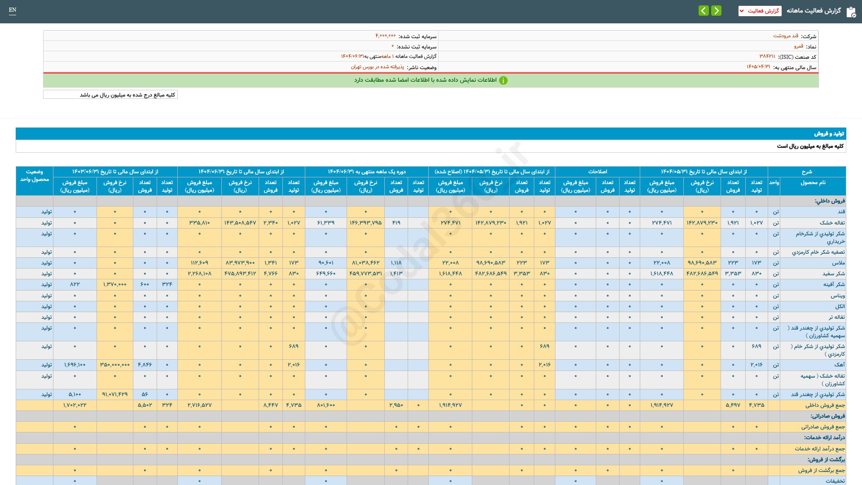Select the ملاس product row label

pos(838,263)
